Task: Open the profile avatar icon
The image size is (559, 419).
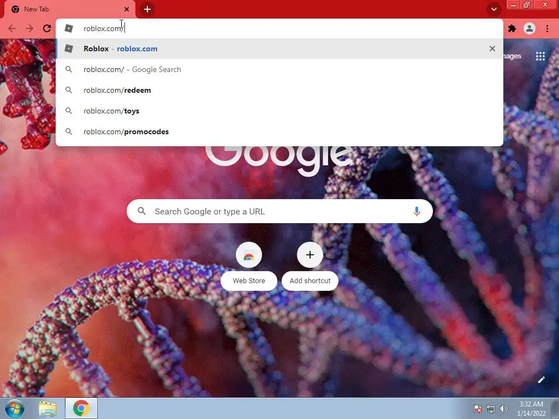Action: tap(530, 28)
